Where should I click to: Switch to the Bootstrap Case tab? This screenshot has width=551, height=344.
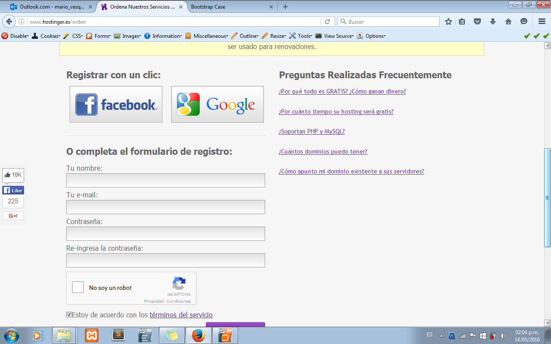click(228, 7)
